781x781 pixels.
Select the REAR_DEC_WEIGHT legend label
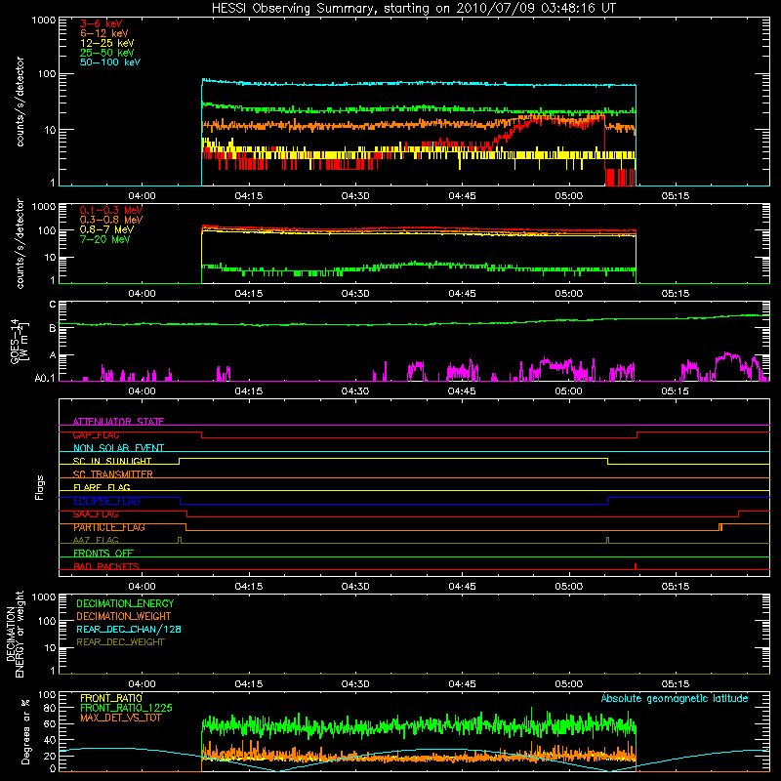(x=120, y=642)
